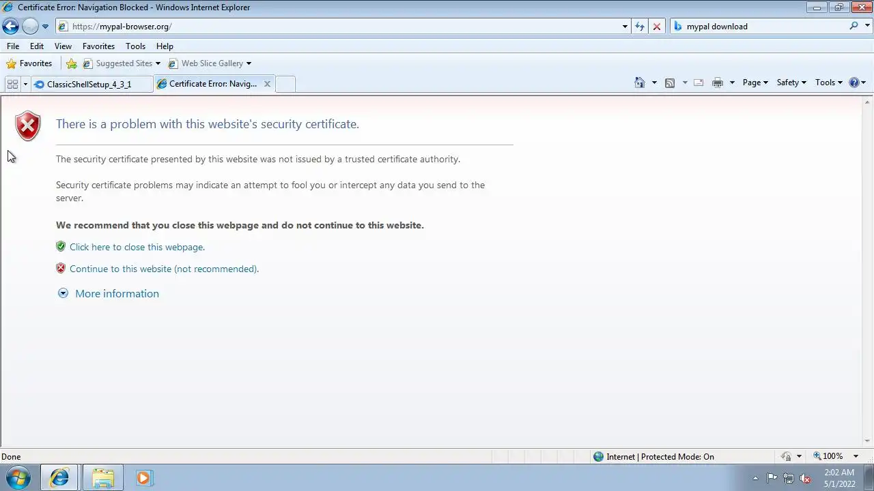Image resolution: width=874 pixels, height=491 pixels.
Task: Open the File menu
Action: [13, 46]
